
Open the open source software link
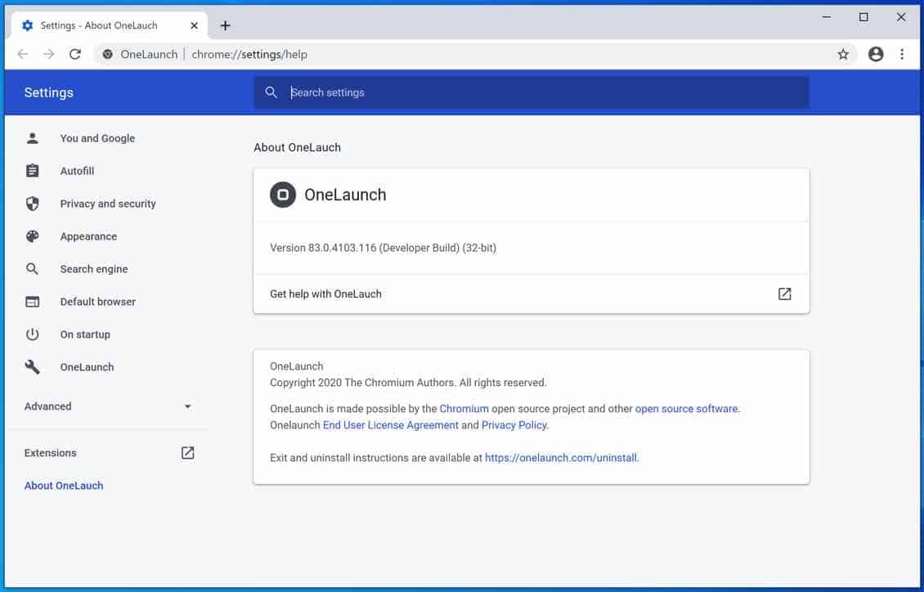tap(687, 409)
